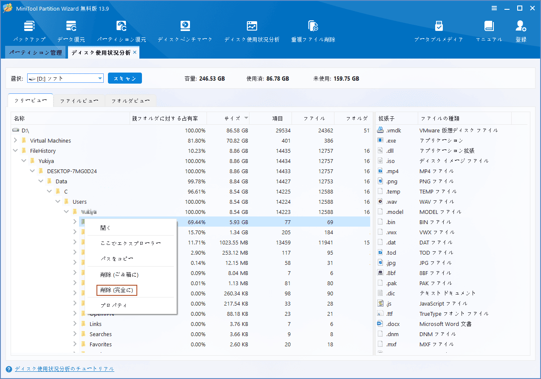This screenshot has height=379, width=541.
Task: Click the .vmdk file type icon
Action: [380, 130]
